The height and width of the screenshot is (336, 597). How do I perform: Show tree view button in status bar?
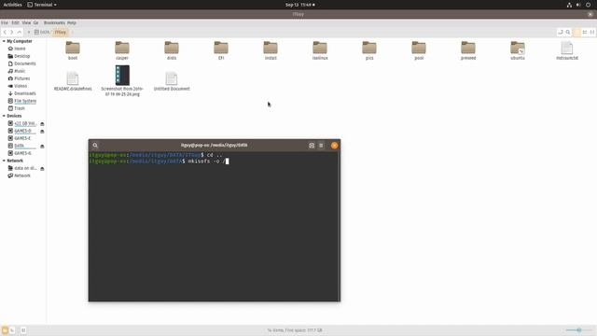(12, 330)
